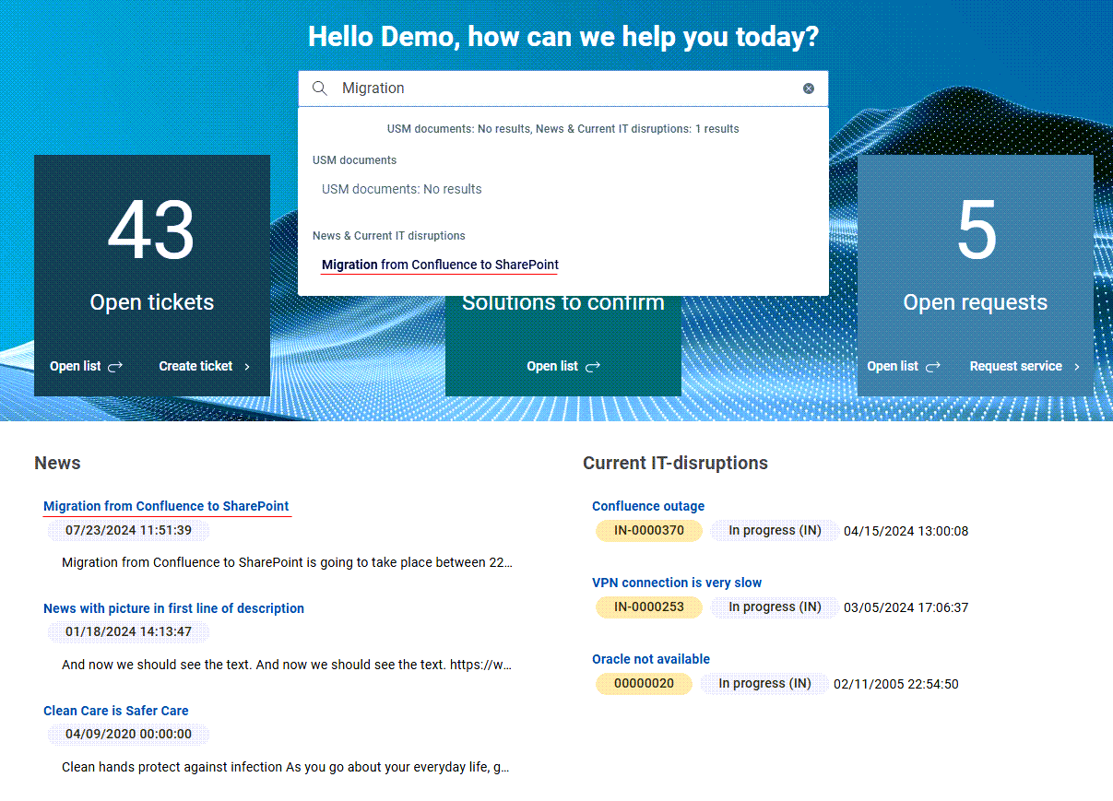Open VPN connection is very slow disruption
1113x801 pixels.
(x=677, y=583)
